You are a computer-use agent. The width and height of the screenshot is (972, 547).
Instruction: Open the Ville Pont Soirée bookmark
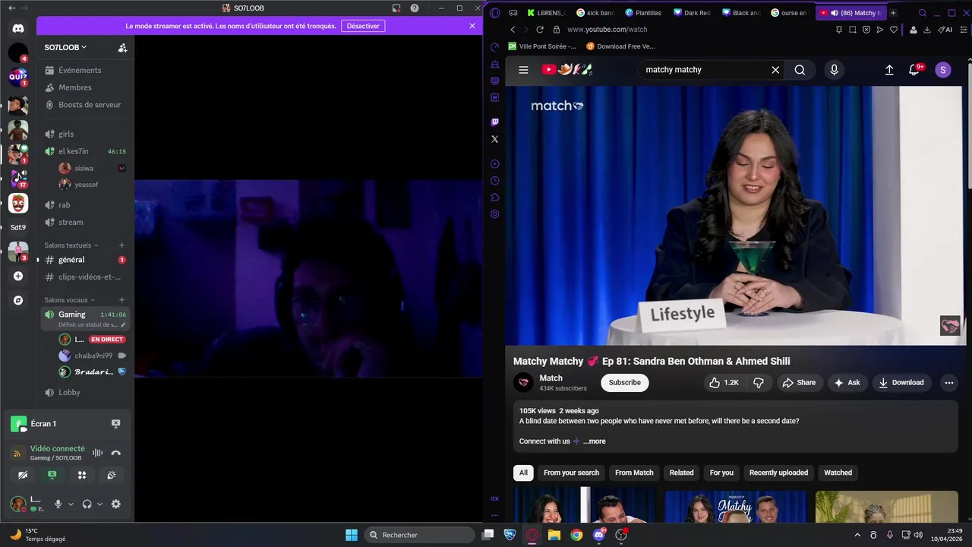point(542,46)
